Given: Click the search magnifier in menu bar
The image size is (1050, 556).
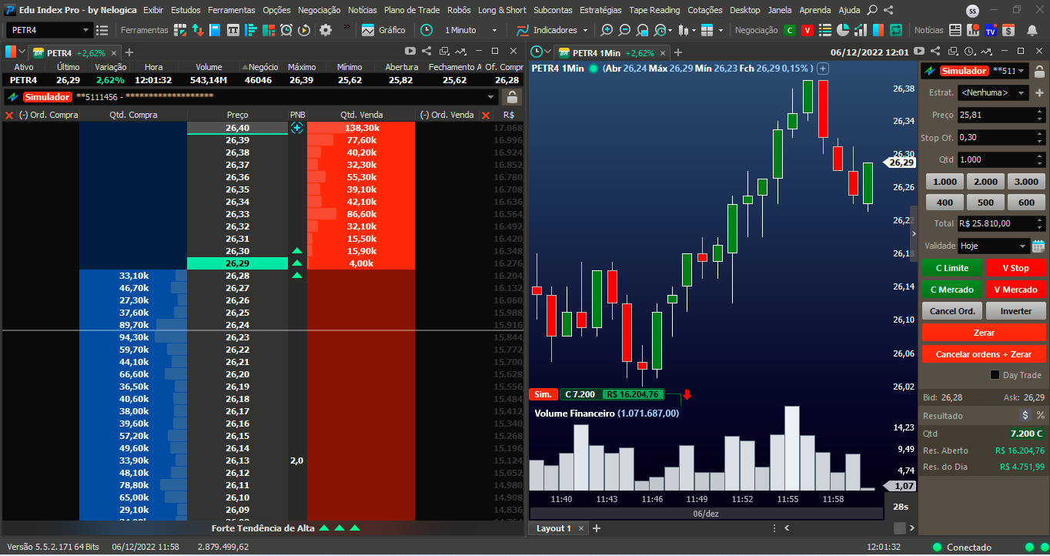Looking at the screenshot, I should coord(872,10).
